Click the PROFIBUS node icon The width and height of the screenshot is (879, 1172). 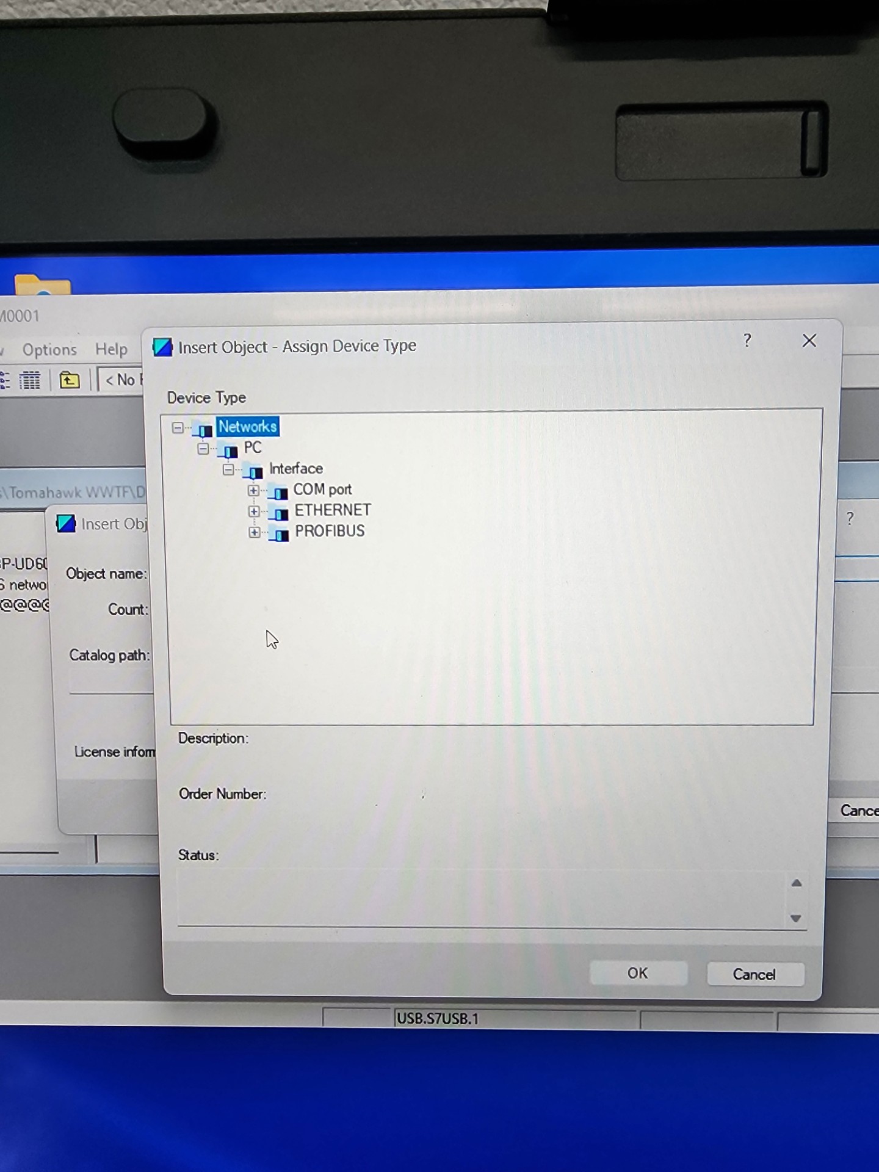coord(280,535)
